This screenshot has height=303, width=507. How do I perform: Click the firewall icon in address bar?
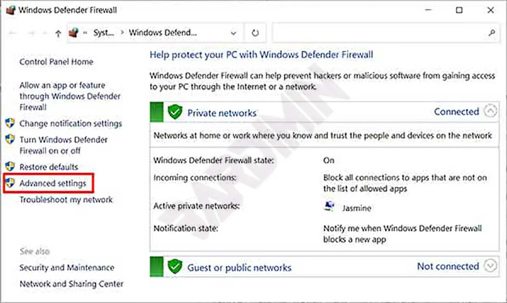73,33
